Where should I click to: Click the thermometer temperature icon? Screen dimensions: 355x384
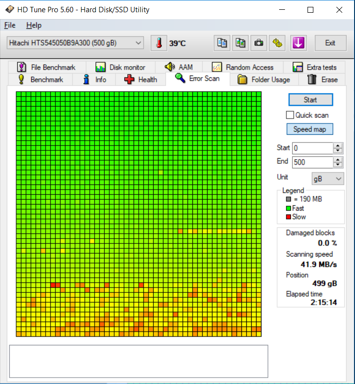point(159,43)
